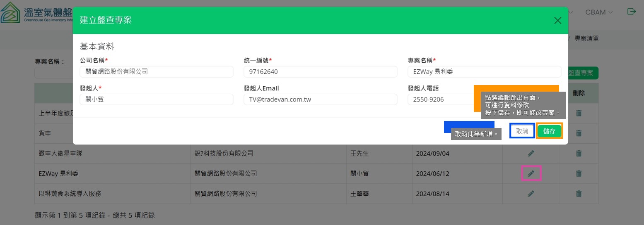The height and width of the screenshot is (225, 644).
Task: Click the 發起人 name field
Action: 156,99
